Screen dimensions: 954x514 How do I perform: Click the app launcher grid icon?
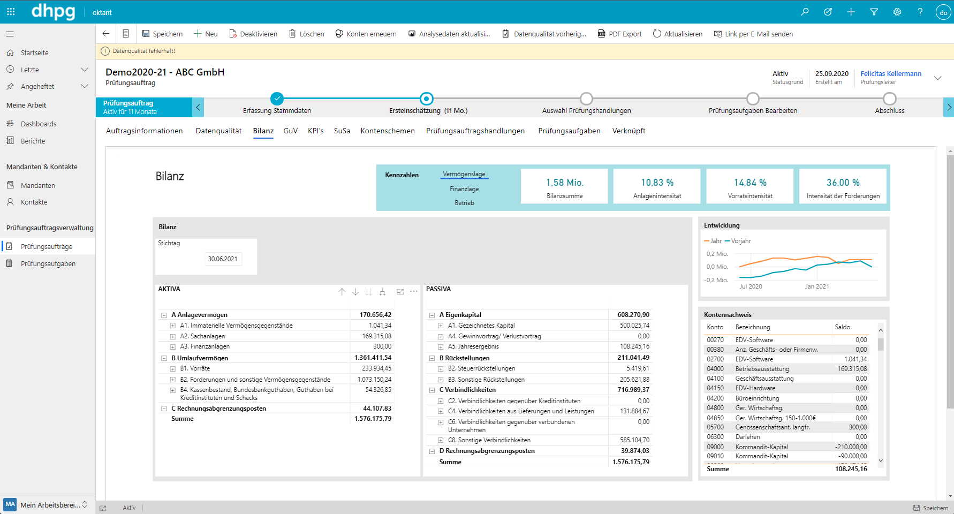[11, 12]
